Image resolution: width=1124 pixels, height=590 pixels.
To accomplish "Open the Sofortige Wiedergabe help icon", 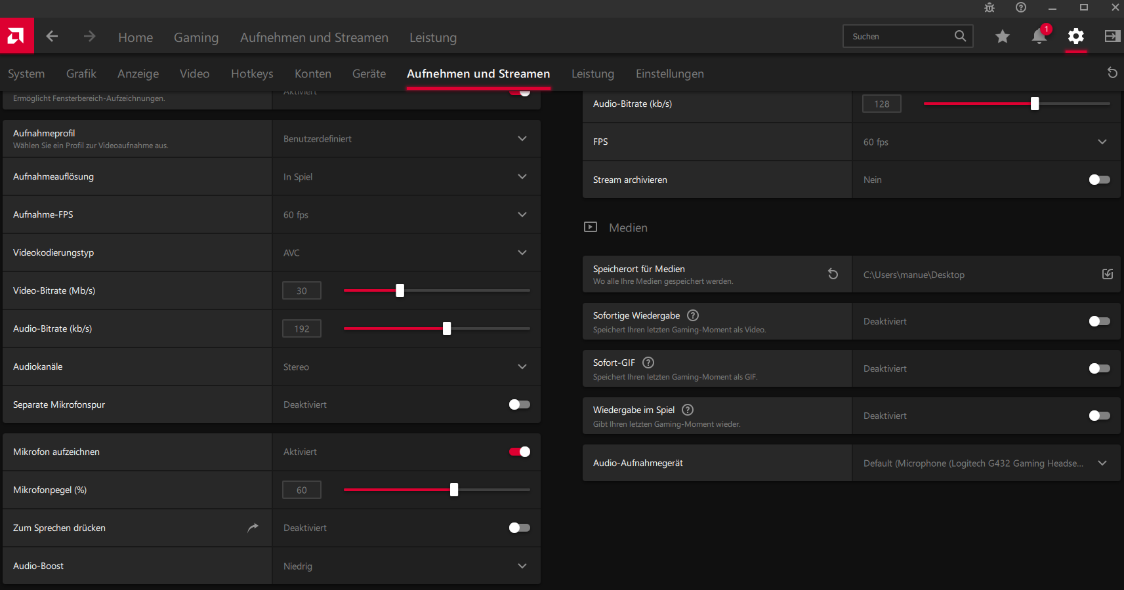I will coord(693,315).
